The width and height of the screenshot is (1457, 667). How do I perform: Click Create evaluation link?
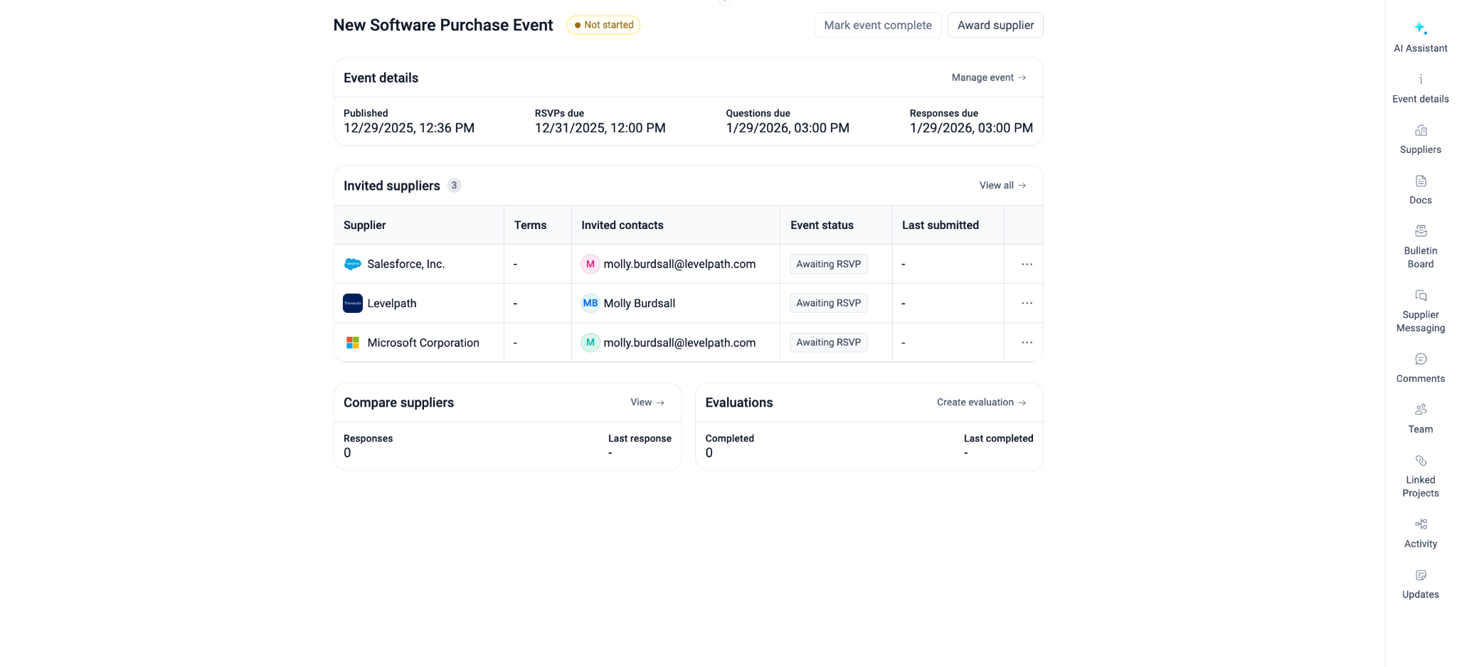point(980,402)
